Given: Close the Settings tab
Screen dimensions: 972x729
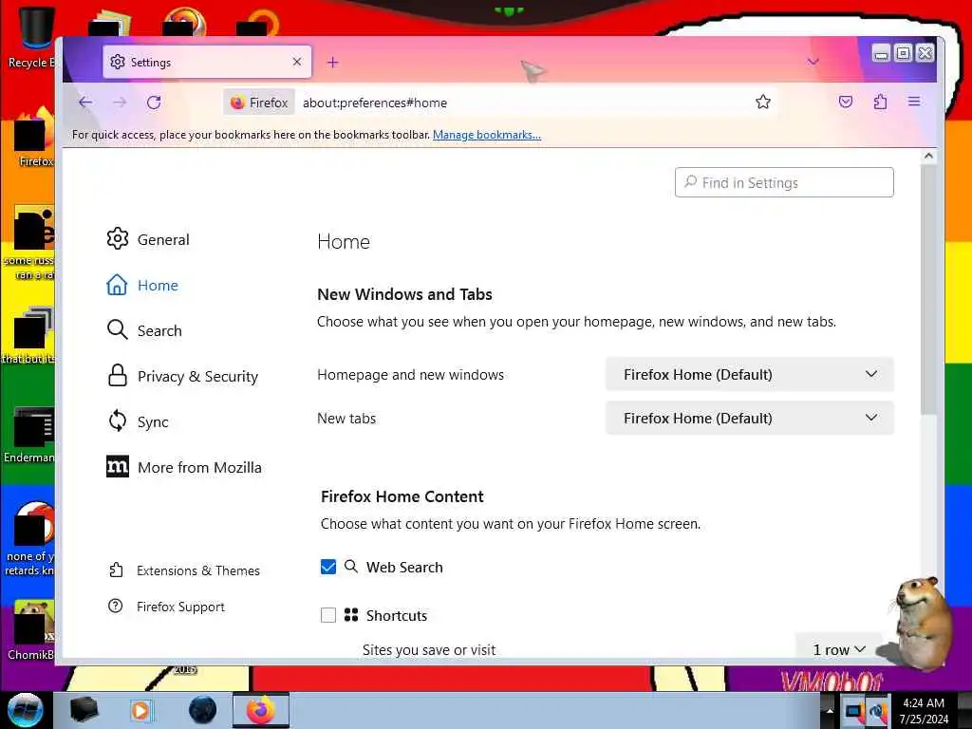Looking at the screenshot, I should pyautogui.click(x=297, y=62).
